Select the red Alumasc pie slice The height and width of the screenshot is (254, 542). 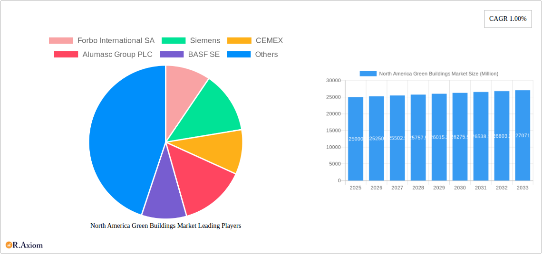tap(201, 179)
